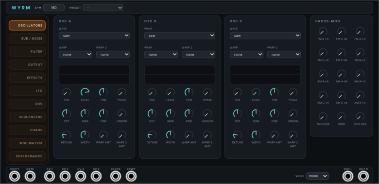Click OSC C FINE knob
Image resolution: width=379 pixels, height=184 pixels.
[x=275, y=113]
